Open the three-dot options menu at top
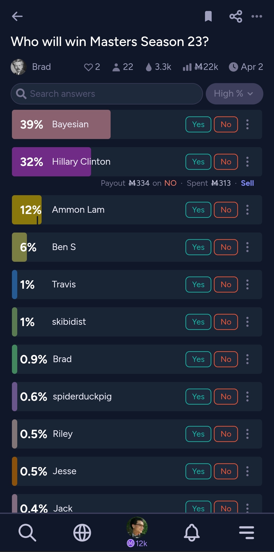Screen dimensions: 274x552 point(257,17)
